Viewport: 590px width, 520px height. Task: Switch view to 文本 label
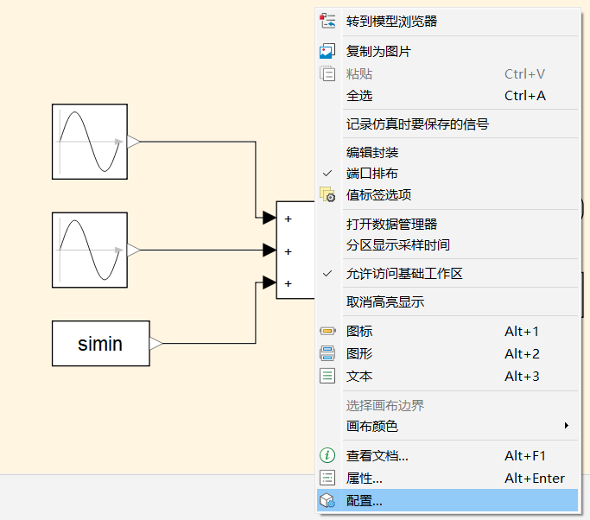(x=359, y=376)
